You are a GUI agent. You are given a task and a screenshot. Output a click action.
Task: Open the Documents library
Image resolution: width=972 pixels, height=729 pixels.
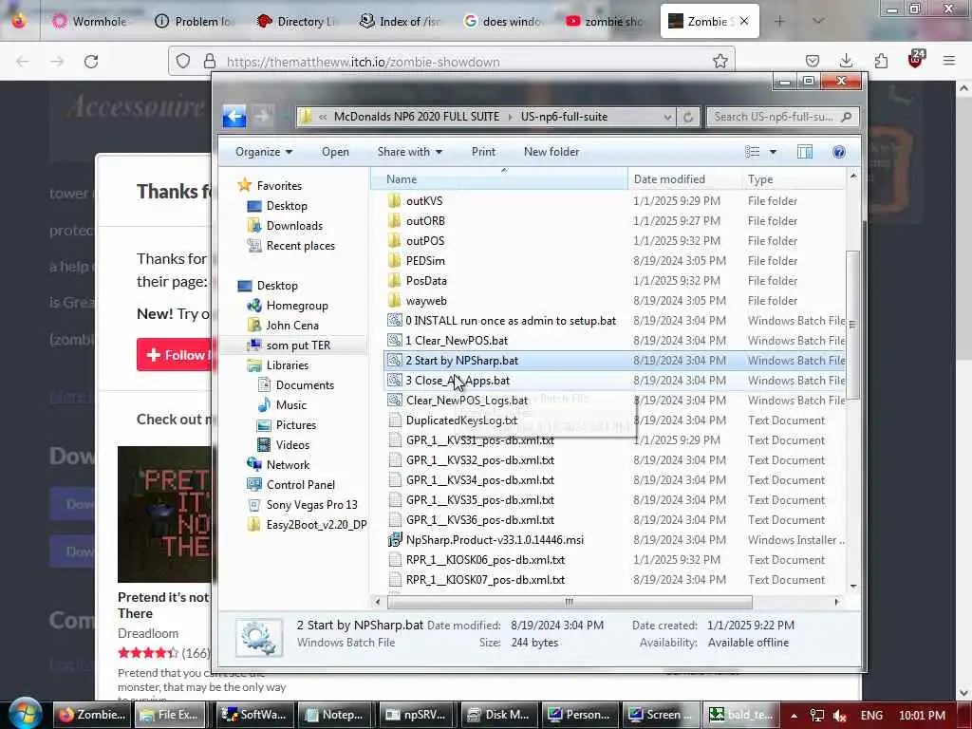coord(305,385)
